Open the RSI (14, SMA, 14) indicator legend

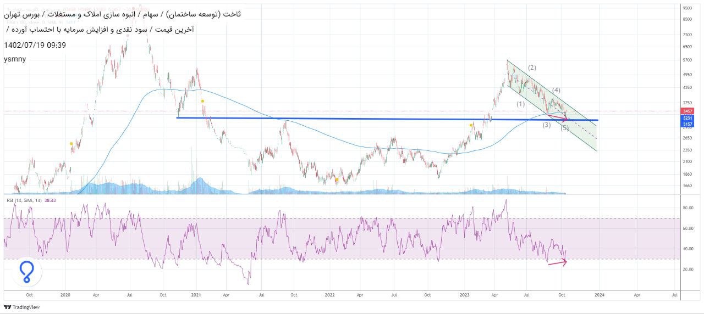tap(25, 201)
